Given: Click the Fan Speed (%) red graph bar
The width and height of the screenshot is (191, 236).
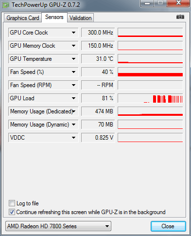Looking at the screenshot, I should (x=150, y=74).
